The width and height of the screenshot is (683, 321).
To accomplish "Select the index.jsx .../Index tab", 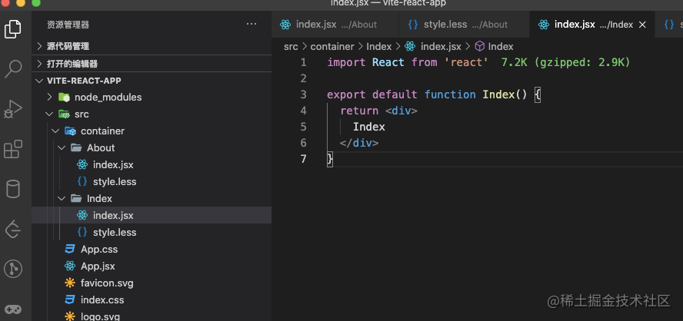I will pyautogui.click(x=592, y=25).
